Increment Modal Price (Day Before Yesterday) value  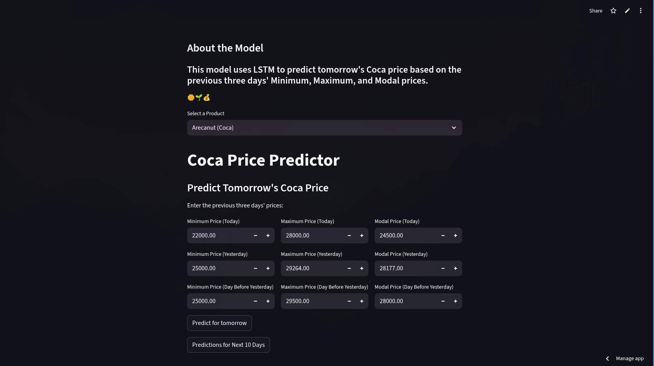[456, 301]
